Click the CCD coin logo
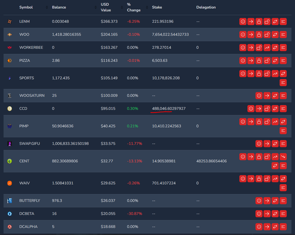Screen dimensions: 295x235 10,108
